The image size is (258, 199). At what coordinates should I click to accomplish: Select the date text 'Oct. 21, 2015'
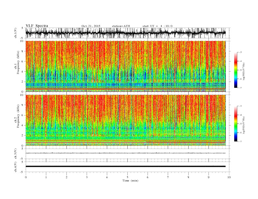[x=91, y=26]
